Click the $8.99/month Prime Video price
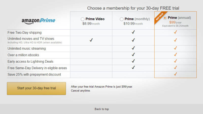 pos(91,23)
